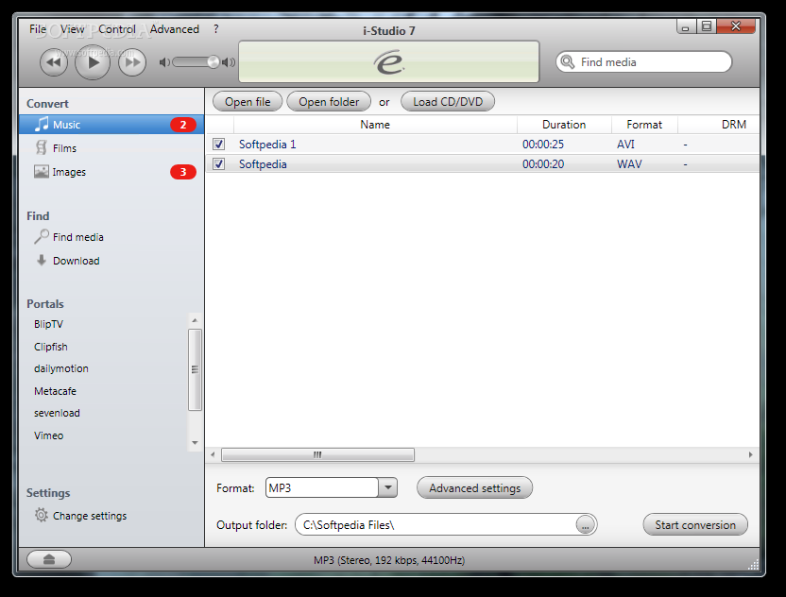Open the File menu
Screen dimensions: 786x597
(38, 29)
